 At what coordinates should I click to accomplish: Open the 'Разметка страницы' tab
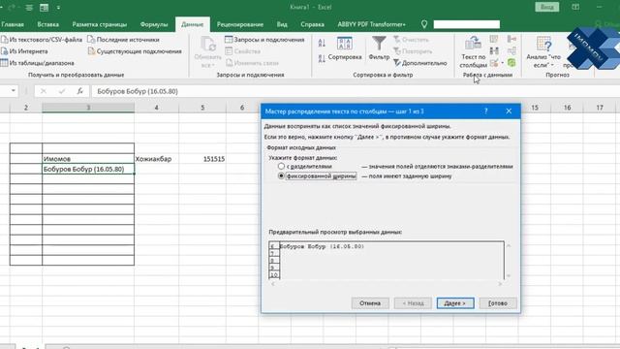click(100, 24)
